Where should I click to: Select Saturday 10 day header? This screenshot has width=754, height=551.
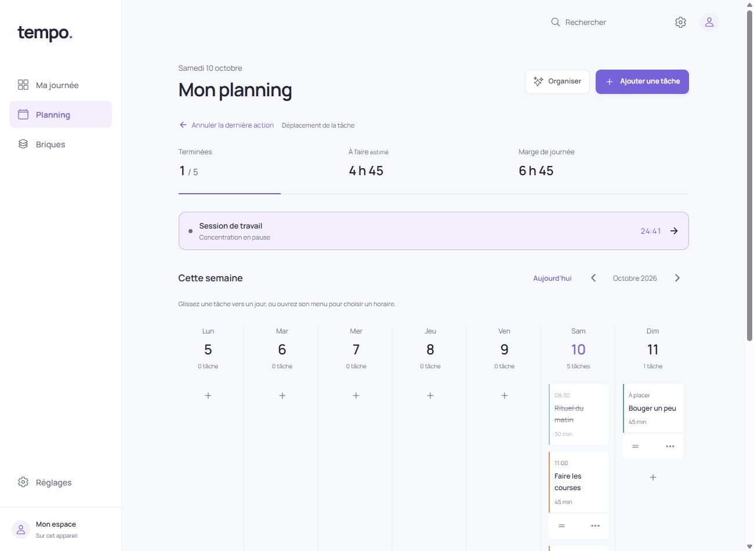click(578, 350)
